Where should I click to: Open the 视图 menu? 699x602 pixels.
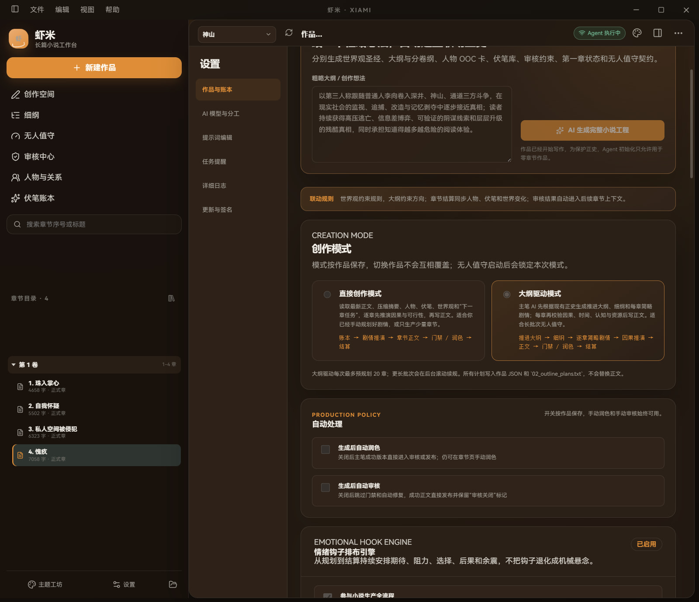pyautogui.click(x=87, y=10)
